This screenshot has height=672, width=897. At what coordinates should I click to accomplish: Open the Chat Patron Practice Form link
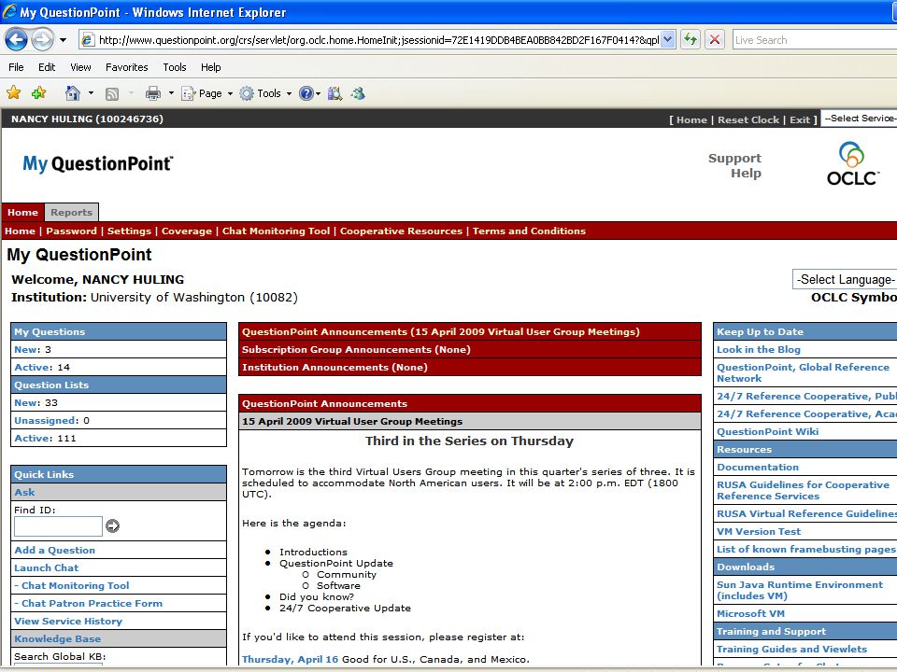93,604
